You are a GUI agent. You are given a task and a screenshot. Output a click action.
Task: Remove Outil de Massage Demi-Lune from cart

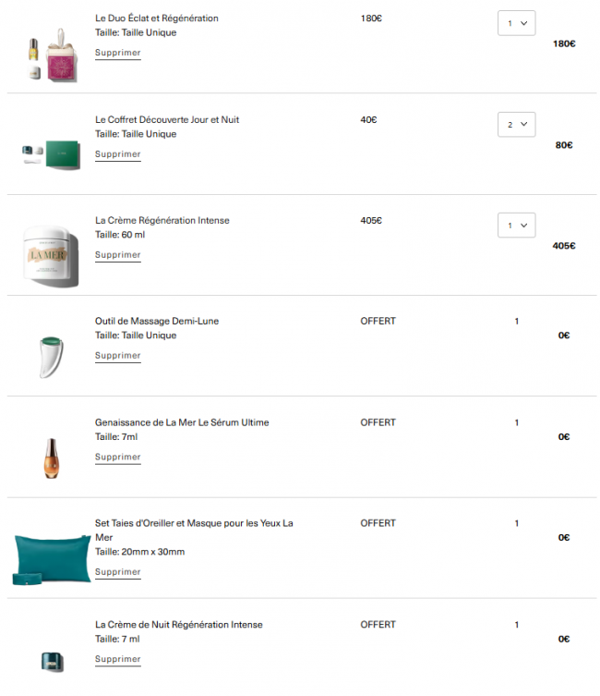pyautogui.click(x=118, y=356)
